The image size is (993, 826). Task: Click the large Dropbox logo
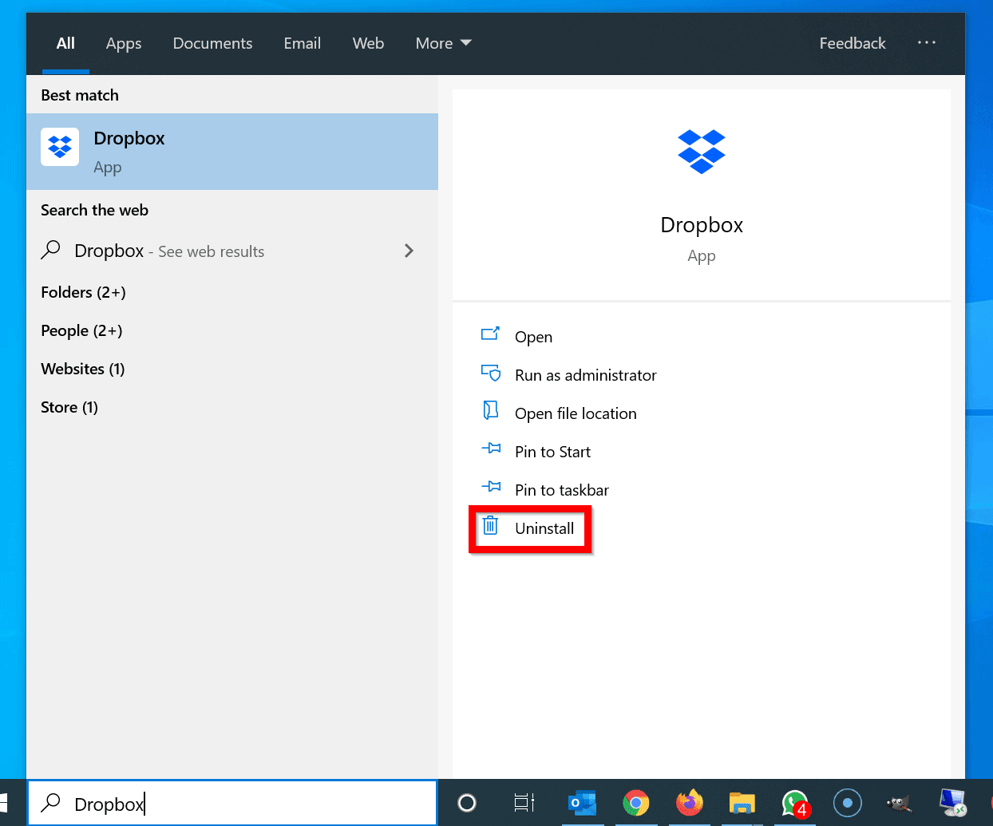pos(701,152)
